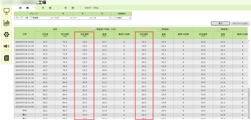Click the 平均 row label

pos(24,111)
